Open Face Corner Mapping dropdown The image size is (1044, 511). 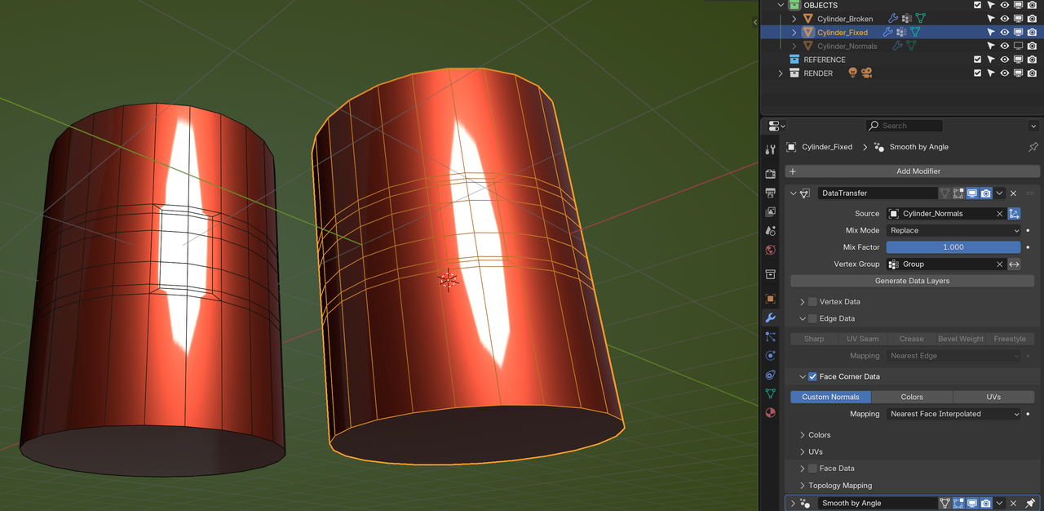click(953, 414)
